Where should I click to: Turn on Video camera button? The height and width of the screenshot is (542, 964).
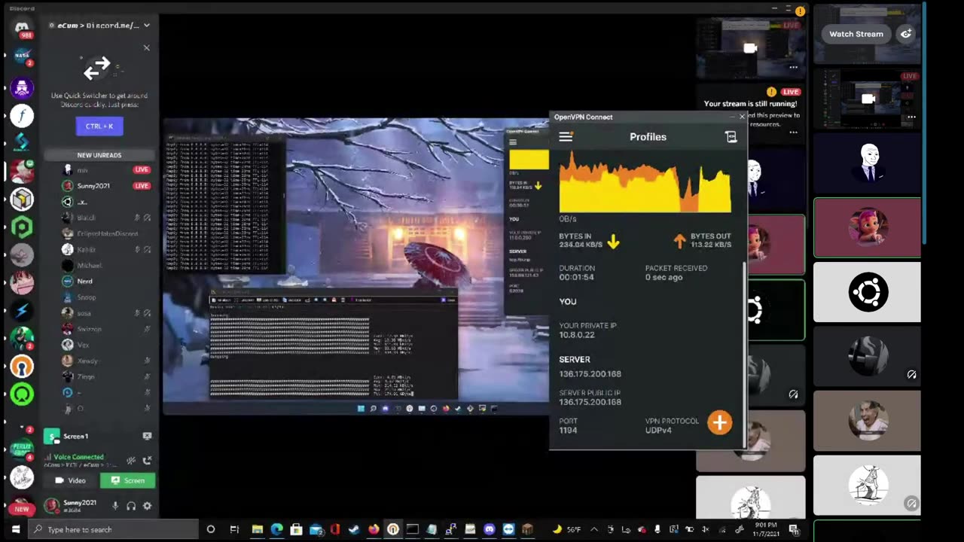click(72, 480)
